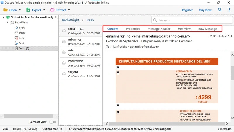
Task: Click preview scroll-right arrow
Action: [x=227, y=123]
